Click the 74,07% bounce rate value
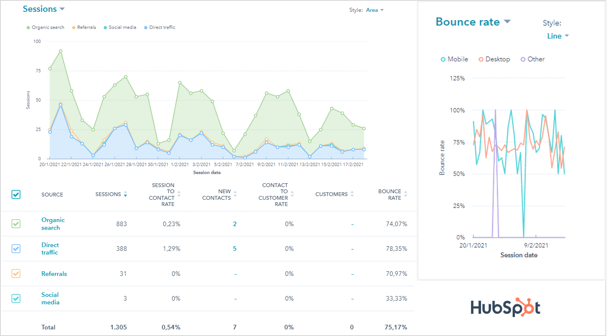 pos(397,224)
